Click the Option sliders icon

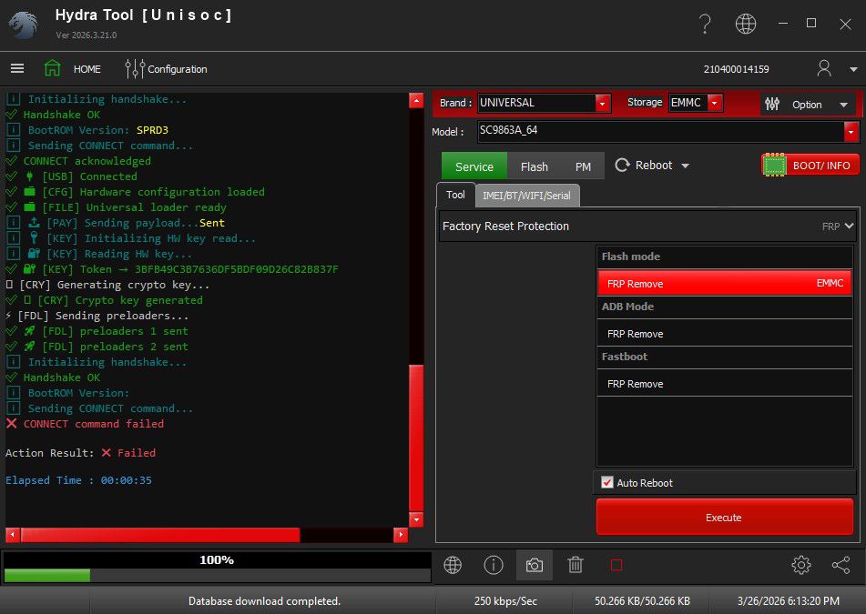(772, 104)
